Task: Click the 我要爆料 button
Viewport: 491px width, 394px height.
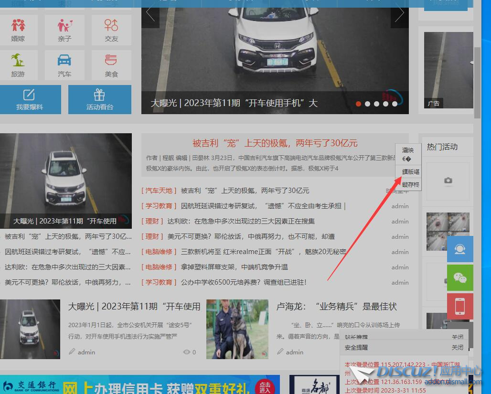Action: [30, 99]
